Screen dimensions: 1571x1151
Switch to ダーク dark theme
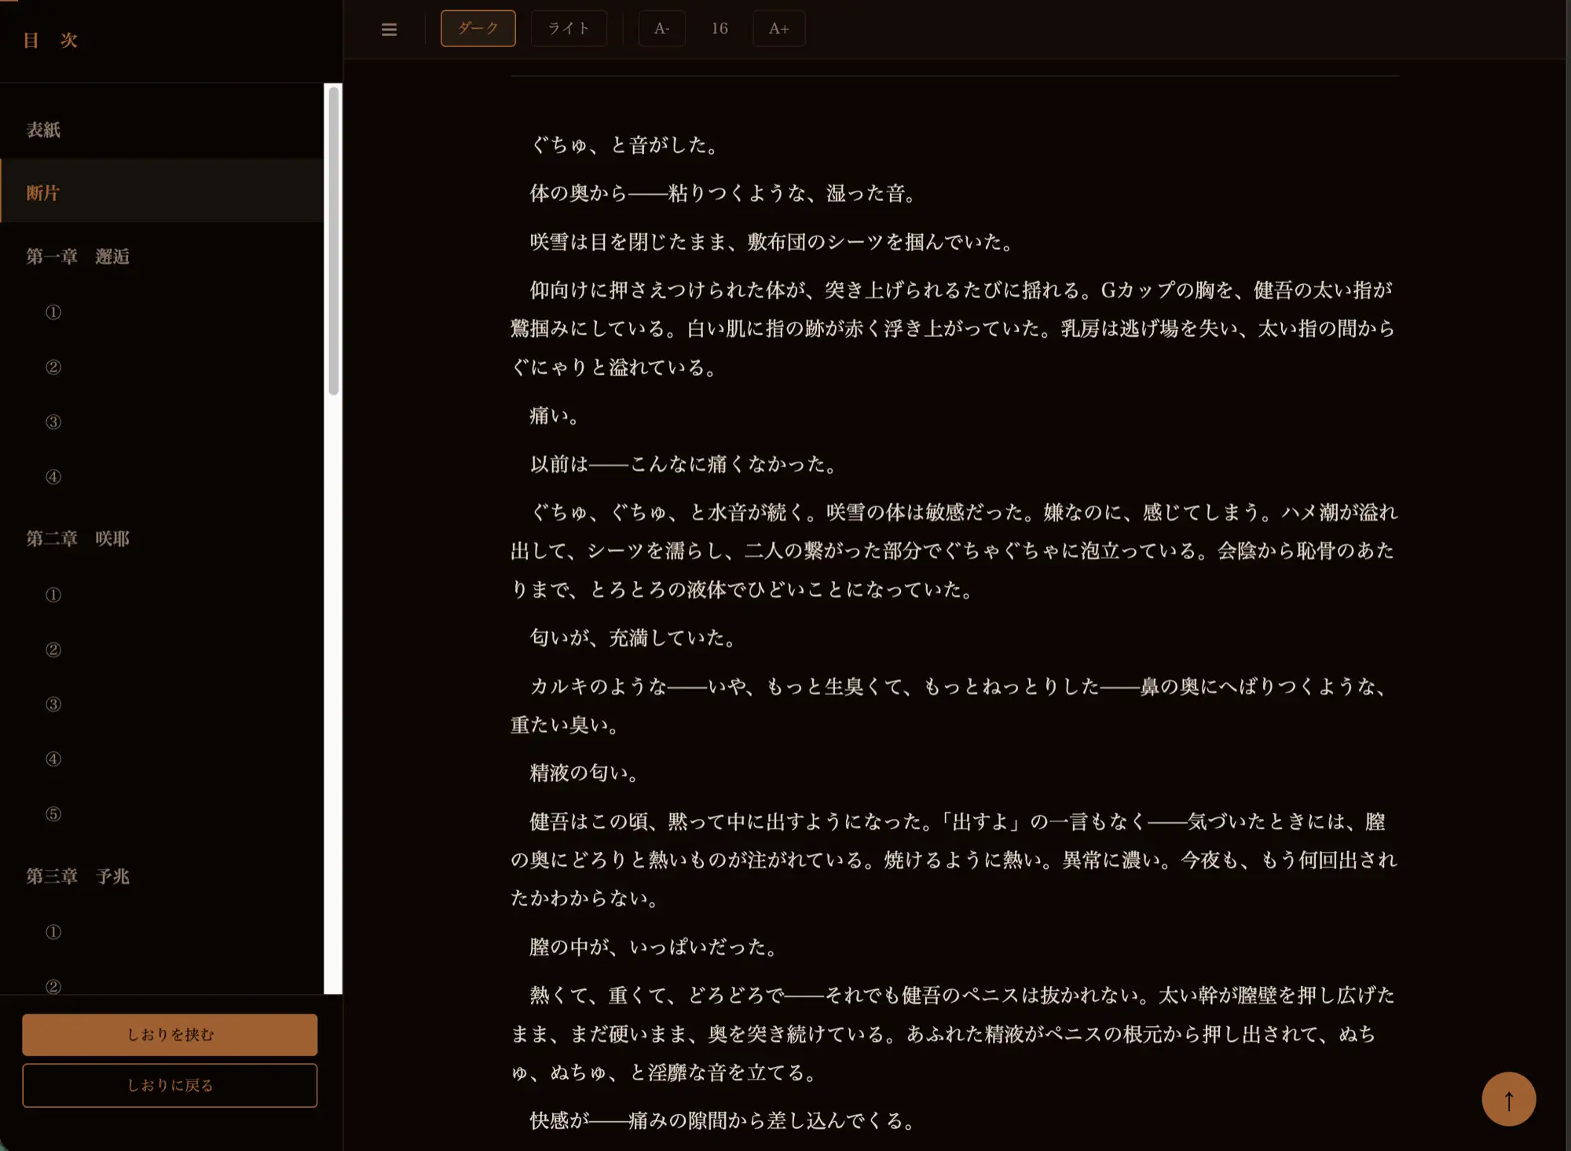(478, 29)
